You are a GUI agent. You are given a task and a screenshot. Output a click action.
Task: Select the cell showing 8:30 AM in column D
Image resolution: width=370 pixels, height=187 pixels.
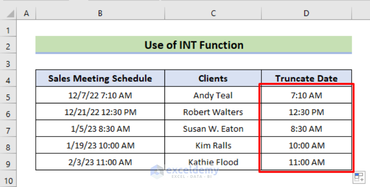pos(306,128)
